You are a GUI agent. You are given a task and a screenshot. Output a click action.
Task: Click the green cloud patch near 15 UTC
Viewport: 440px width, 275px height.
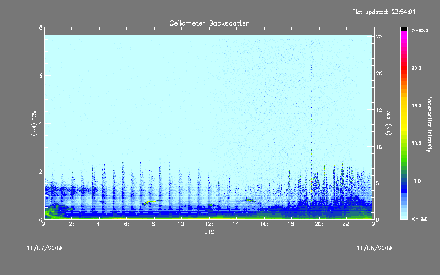[x=250, y=200]
